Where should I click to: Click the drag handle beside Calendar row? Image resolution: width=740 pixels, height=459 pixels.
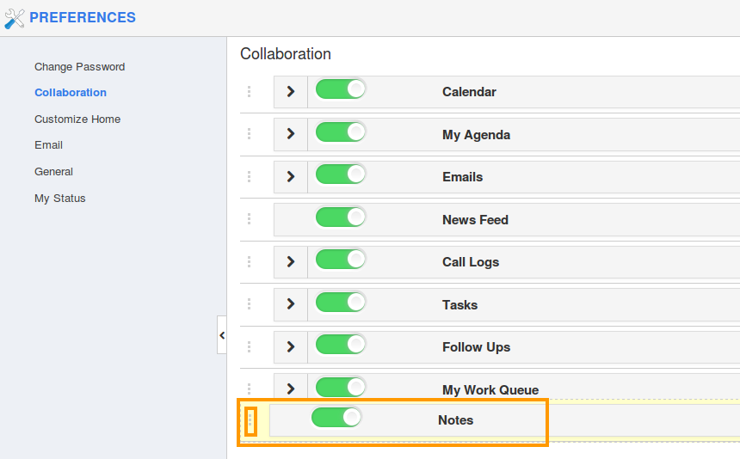[250, 92]
